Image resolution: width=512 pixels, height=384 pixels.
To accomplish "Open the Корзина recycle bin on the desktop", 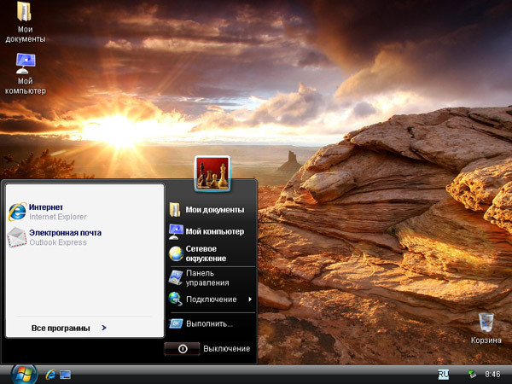I will pyautogui.click(x=486, y=327).
